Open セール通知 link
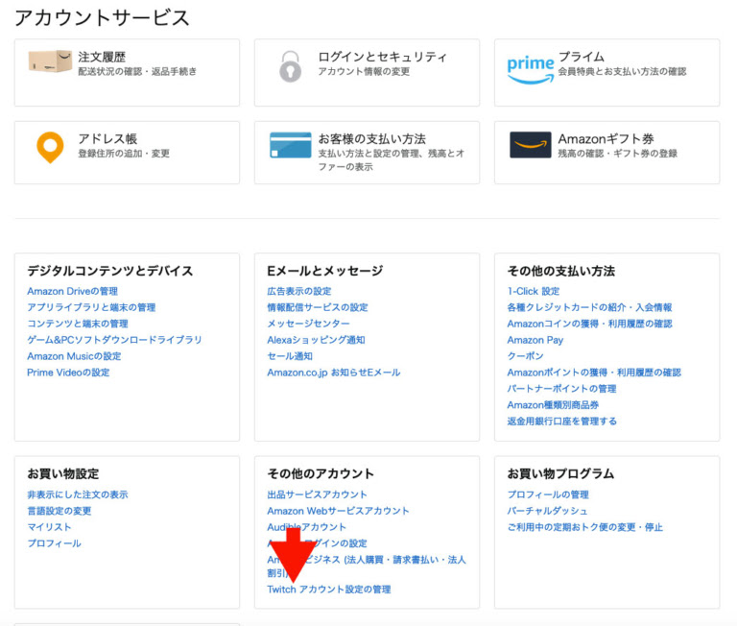This screenshot has width=737, height=626. (290, 356)
